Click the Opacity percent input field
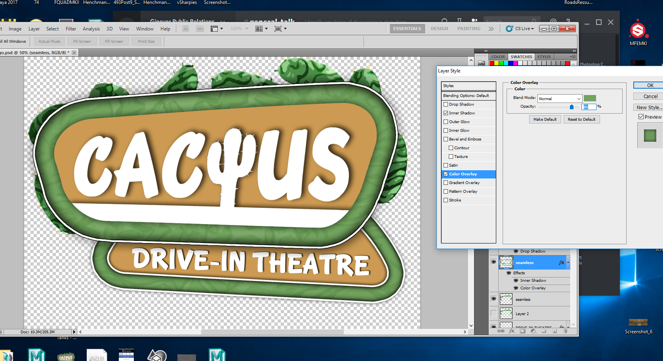Viewport: 663px width, 361px height. (x=589, y=107)
